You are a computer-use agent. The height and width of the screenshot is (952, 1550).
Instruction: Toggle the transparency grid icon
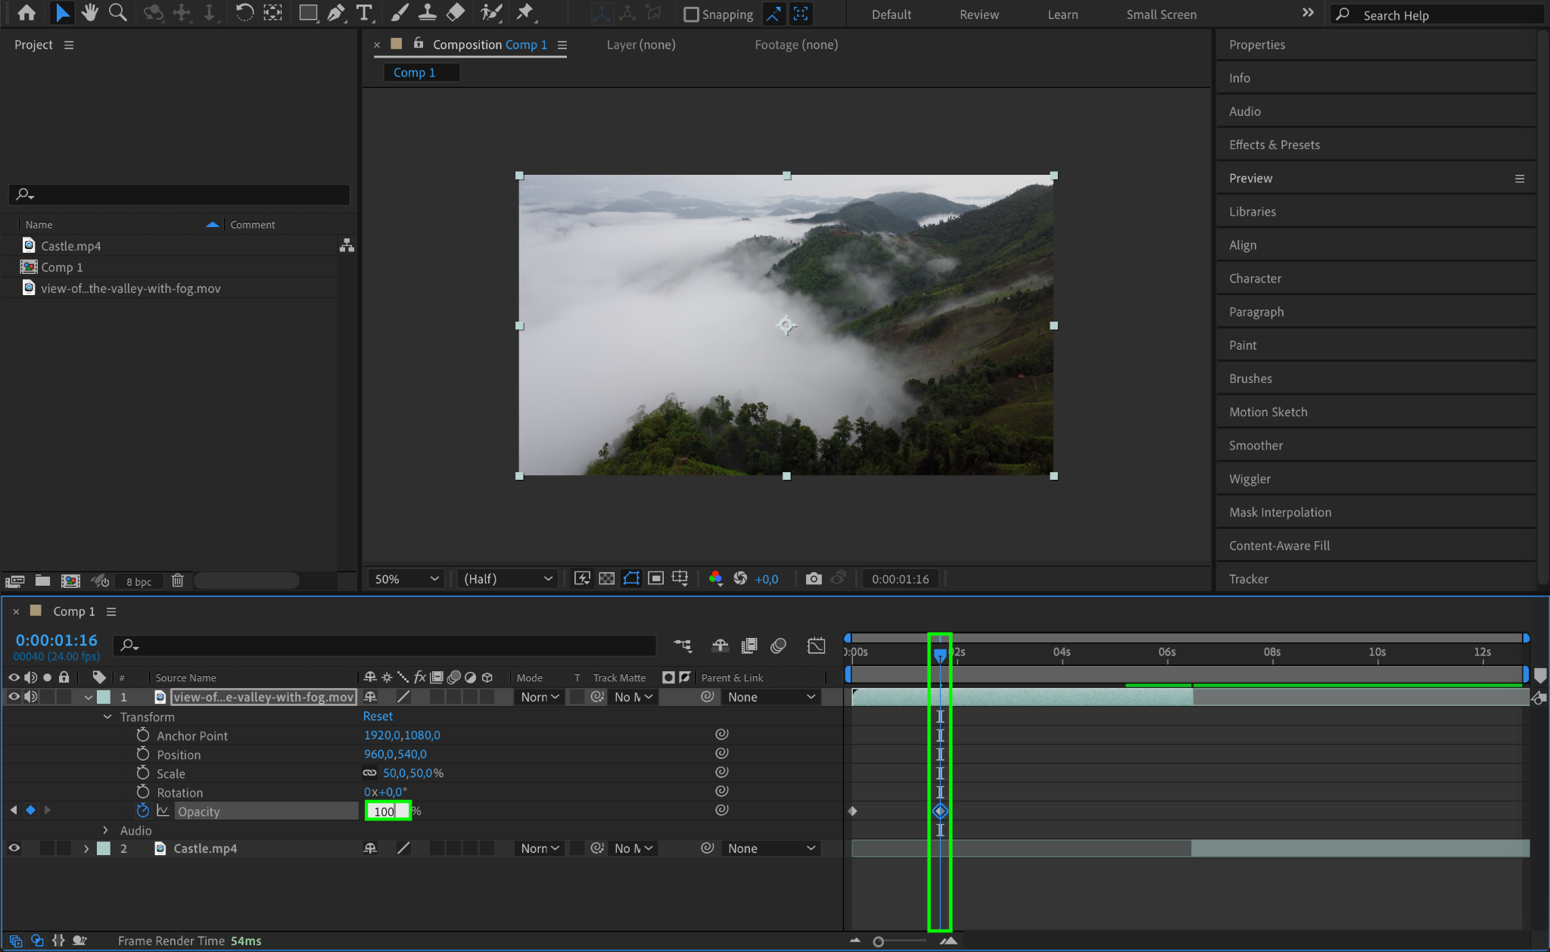point(606,579)
